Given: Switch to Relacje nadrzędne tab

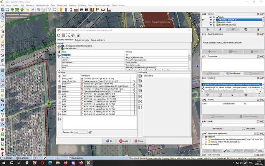Looking at the screenshot, I should tap(82, 40).
